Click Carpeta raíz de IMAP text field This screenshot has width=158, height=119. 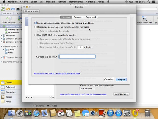[77, 57]
